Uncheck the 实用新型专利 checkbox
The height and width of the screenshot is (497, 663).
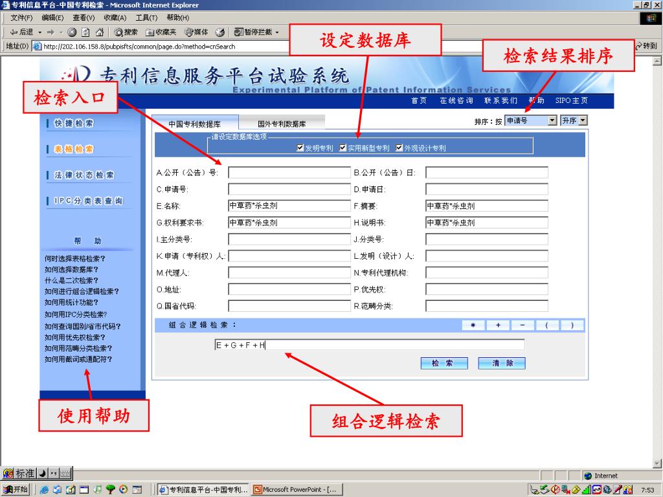(x=343, y=148)
